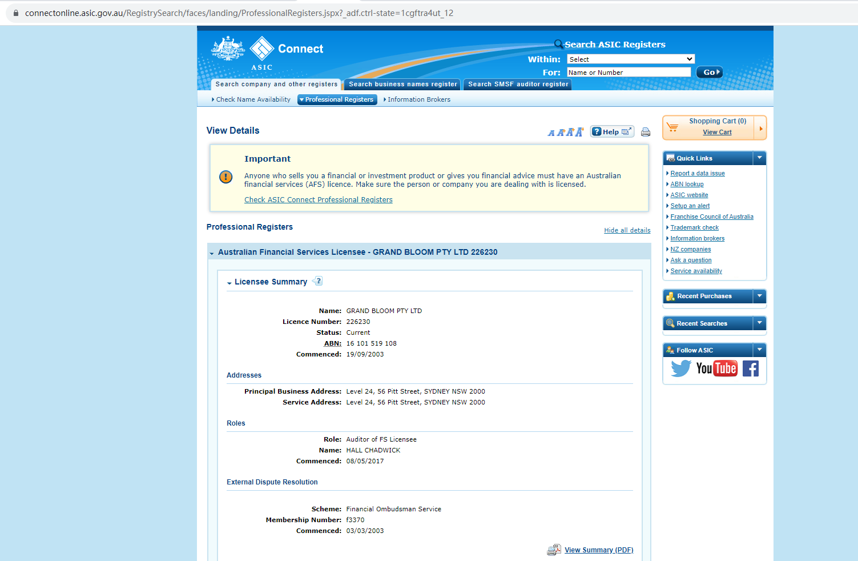
Task: Click the Licensee Summary help question icon
Action: click(x=319, y=281)
